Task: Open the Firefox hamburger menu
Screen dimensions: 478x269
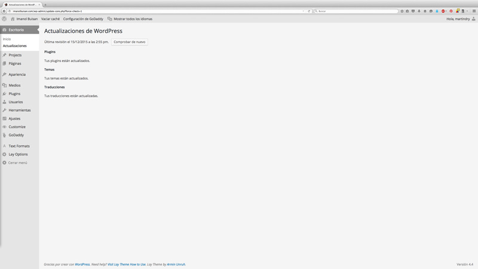Action: tap(474, 11)
